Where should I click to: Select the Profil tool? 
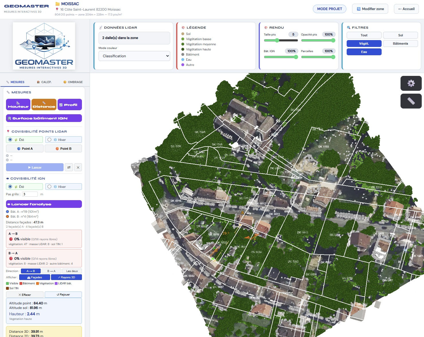click(x=70, y=105)
